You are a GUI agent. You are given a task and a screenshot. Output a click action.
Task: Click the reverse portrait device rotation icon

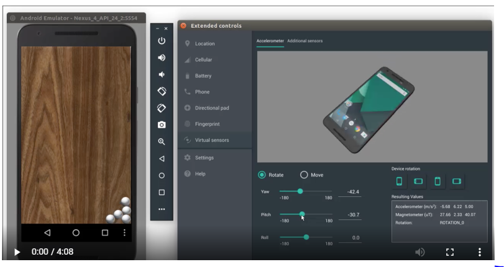pyautogui.click(x=438, y=181)
